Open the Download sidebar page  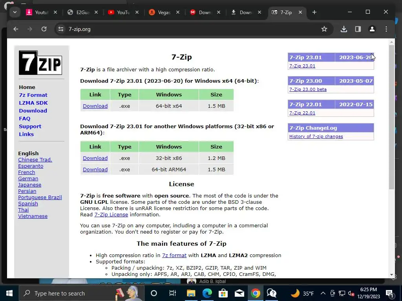click(x=33, y=111)
